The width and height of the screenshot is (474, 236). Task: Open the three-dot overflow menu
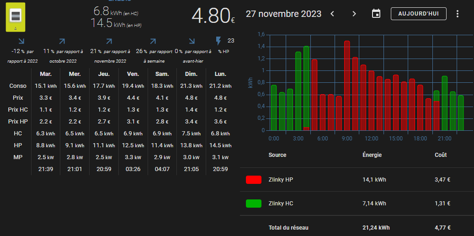click(x=458, y=14)
